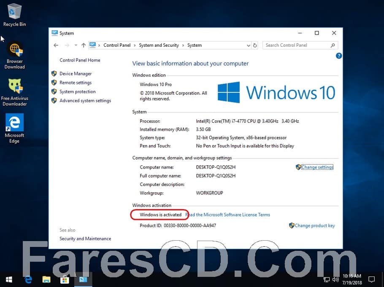Viewport: 384px width, 287px height.
Task: Expand chevron after System and Security breadcrumb
Action: click(183, 46)
